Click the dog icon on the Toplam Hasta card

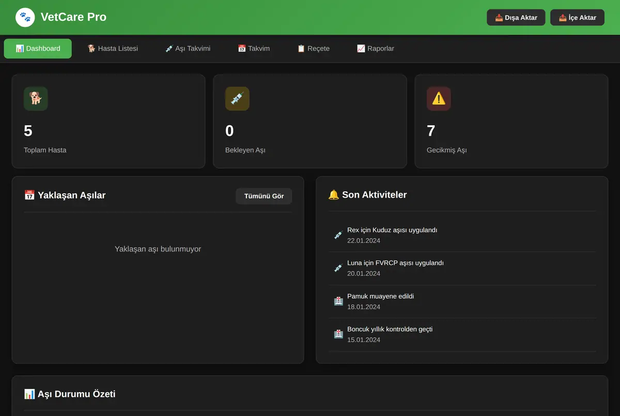[36, 99]
